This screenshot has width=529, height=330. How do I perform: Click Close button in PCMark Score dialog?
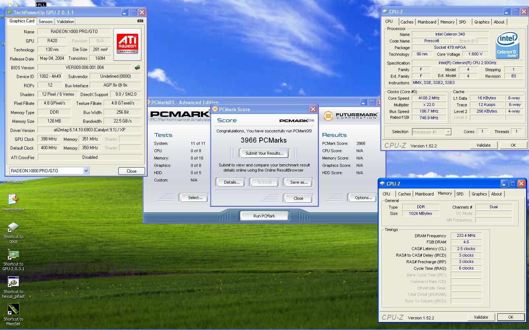click(298, 198)
